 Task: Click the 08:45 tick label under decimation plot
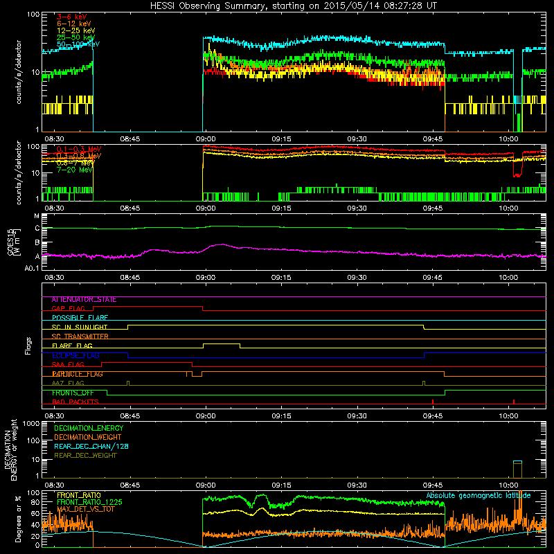click(x=130, y=485)
